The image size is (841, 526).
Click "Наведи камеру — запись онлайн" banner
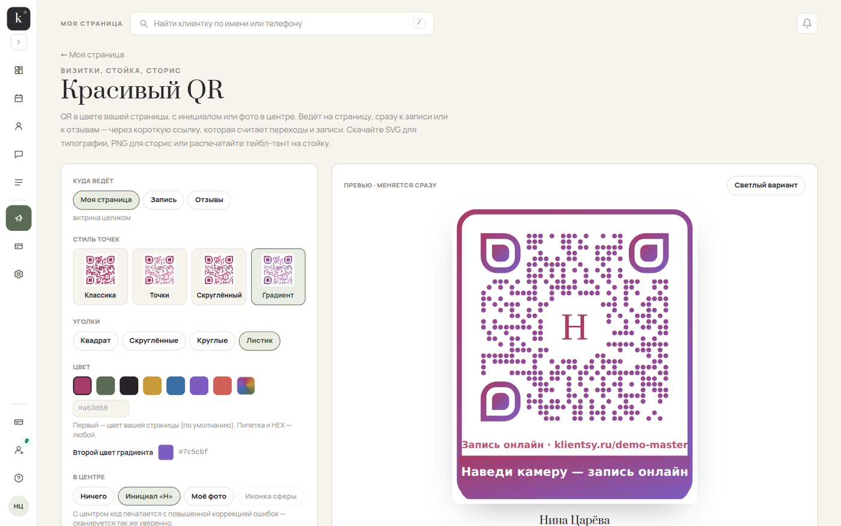coord(575,472)
